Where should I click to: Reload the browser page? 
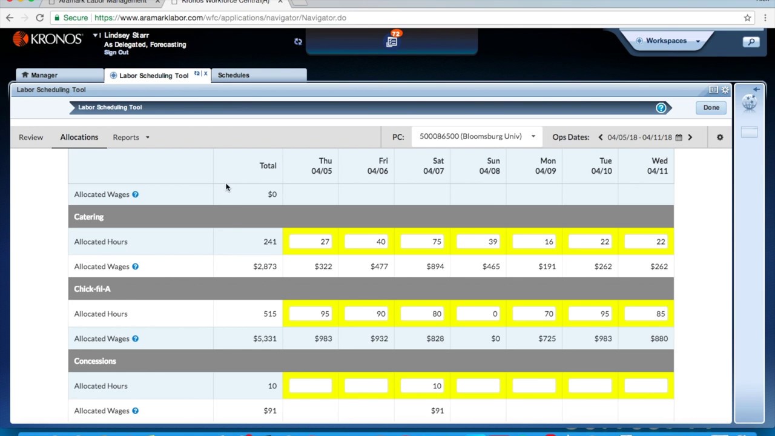pos(39,18)
